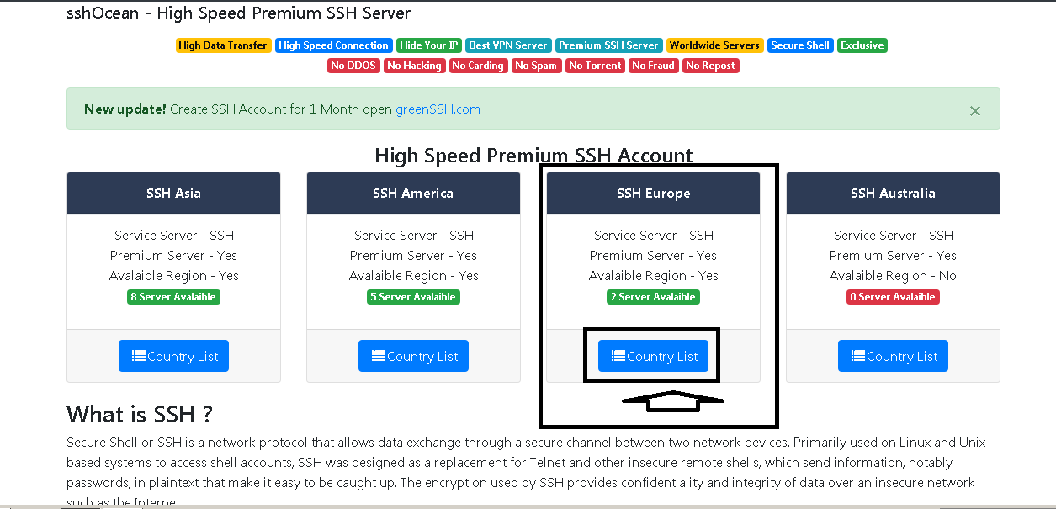Select the SSH America card header

point(413,193)
